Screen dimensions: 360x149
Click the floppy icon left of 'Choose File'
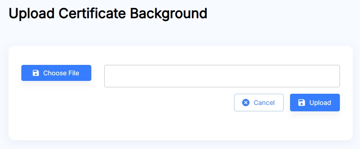coord(35,73)
